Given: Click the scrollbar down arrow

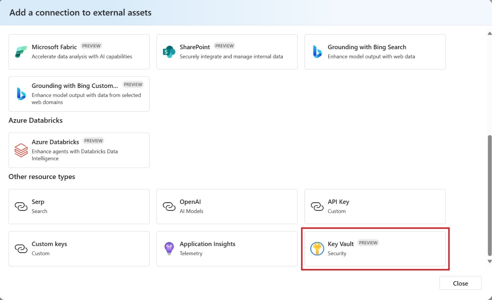Looking at the screenshot, I should coord(489,261).
